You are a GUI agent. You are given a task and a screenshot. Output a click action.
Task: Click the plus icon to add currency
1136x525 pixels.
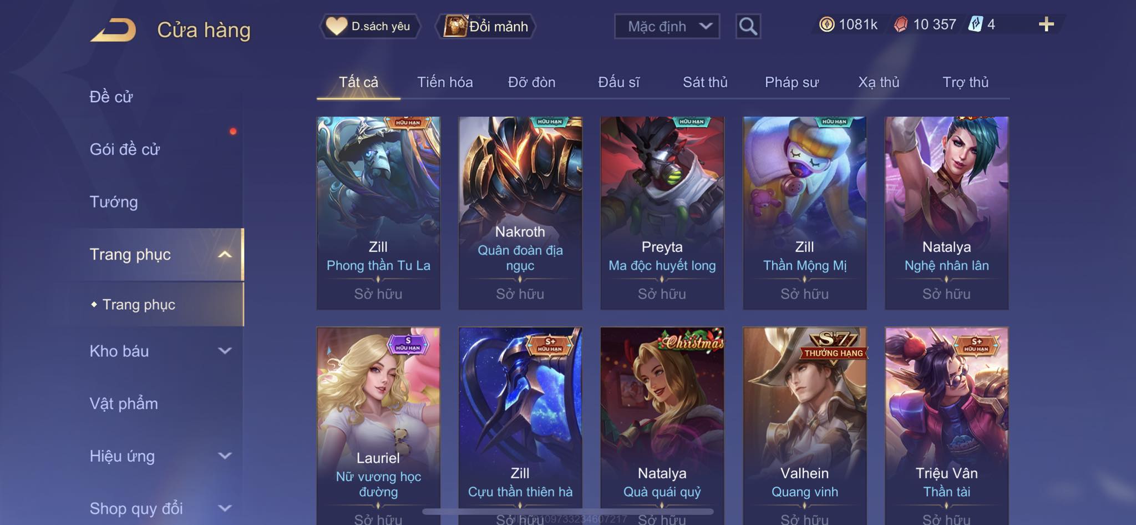click(x=1046, y=24)
